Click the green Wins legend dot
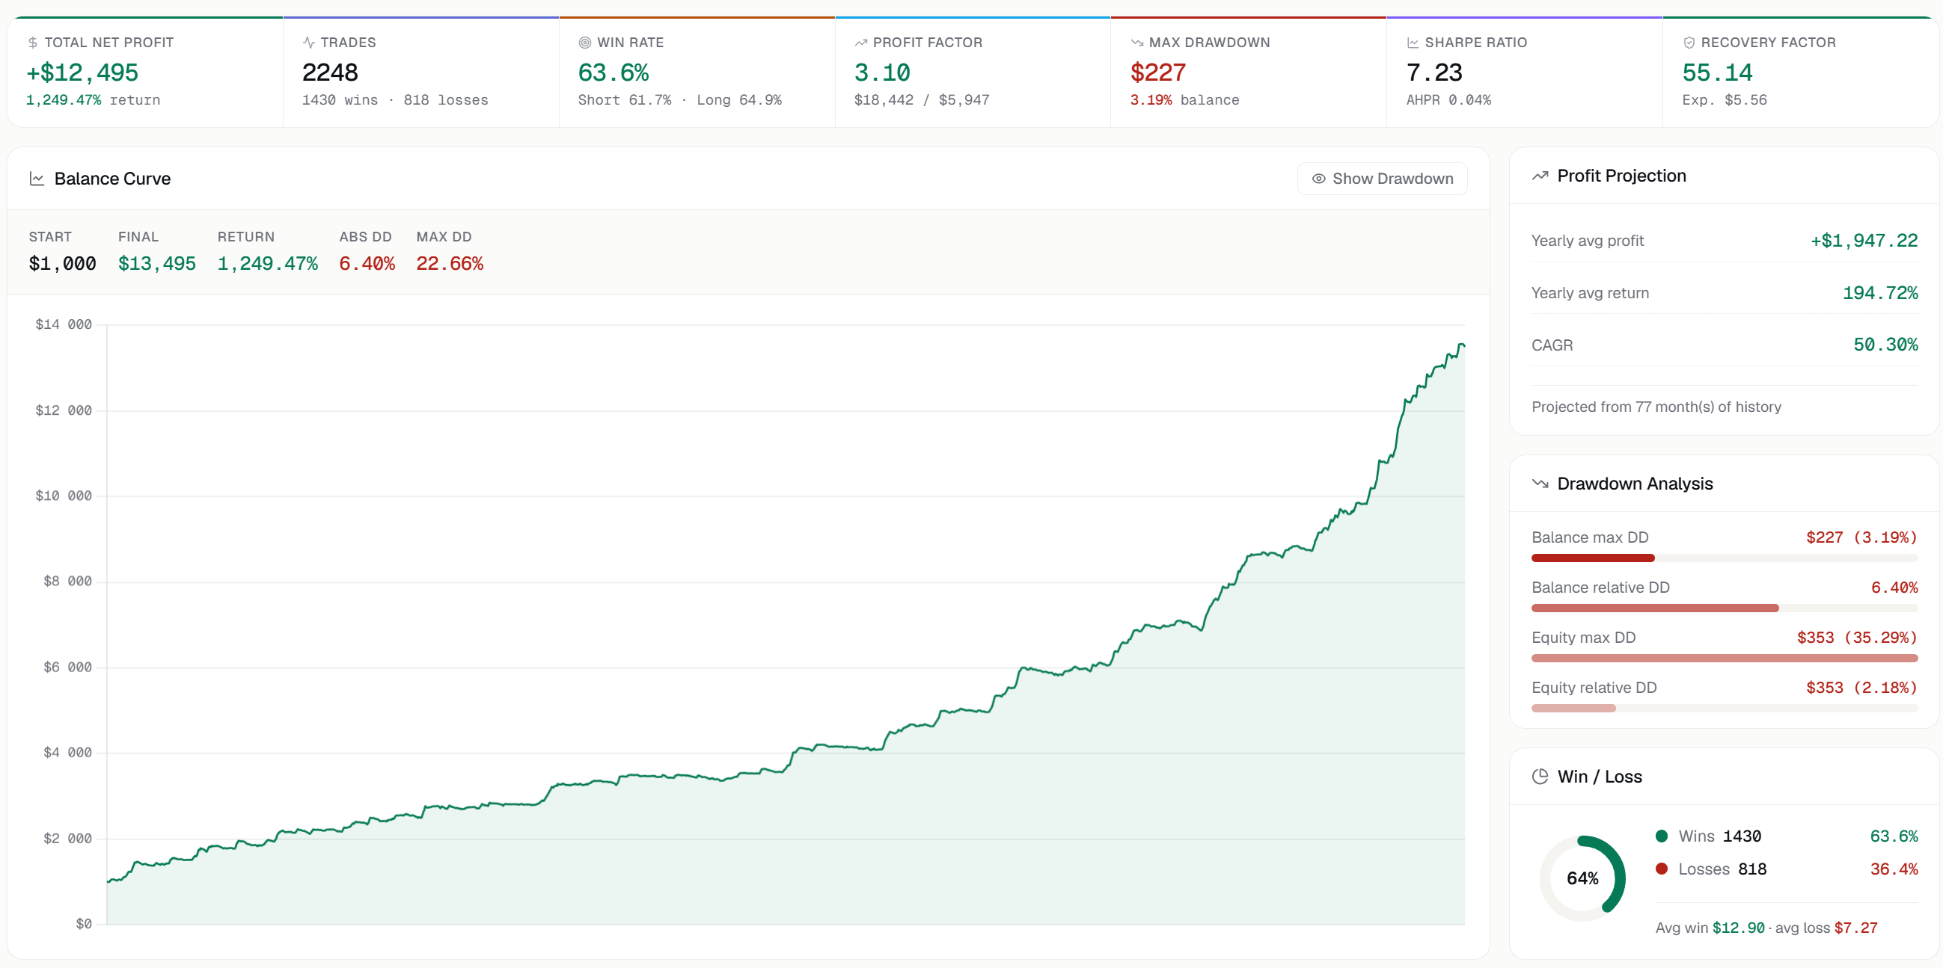Screen dimensions: 1943x968 [x=1662, y=836]
